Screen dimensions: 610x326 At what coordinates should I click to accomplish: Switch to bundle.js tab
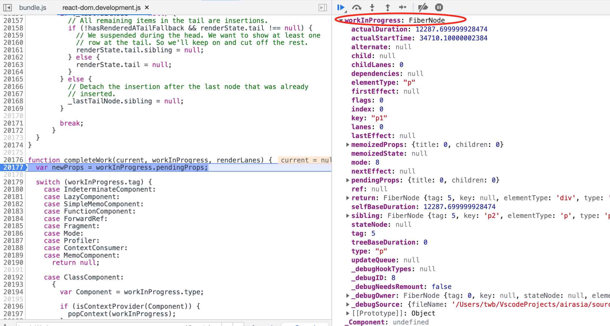(33, 8)
